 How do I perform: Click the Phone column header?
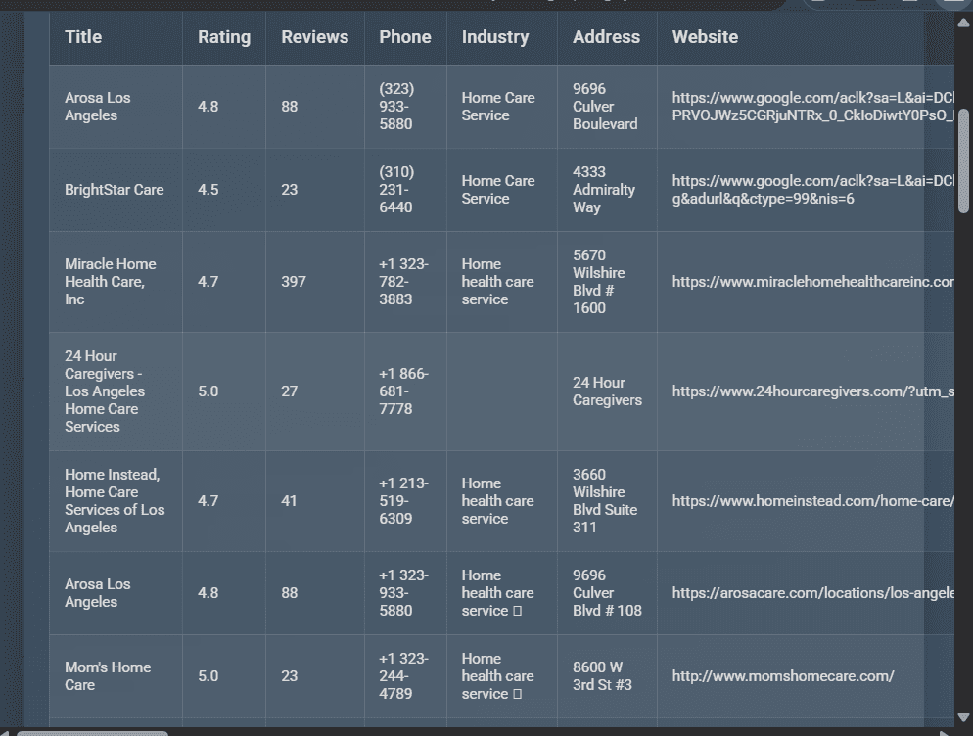pyautogui.click(x=404, y=37)
